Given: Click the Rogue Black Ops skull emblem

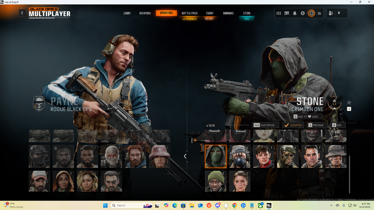Looking at the screenshot, I should [39, 103].
